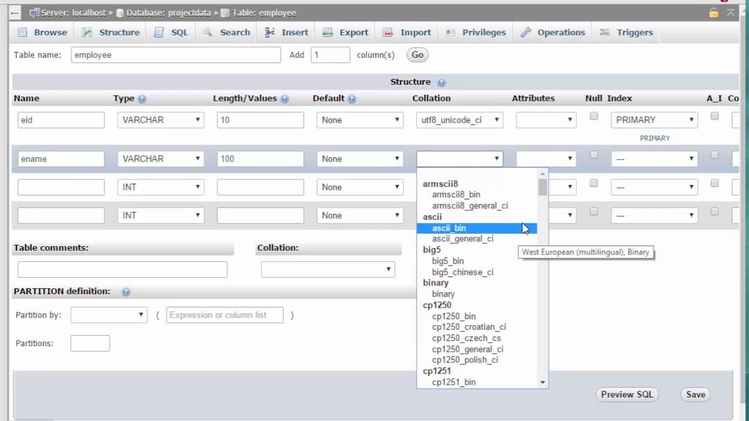
Task: Click the collation list scrollbar thumb
Action: [543, 187]
